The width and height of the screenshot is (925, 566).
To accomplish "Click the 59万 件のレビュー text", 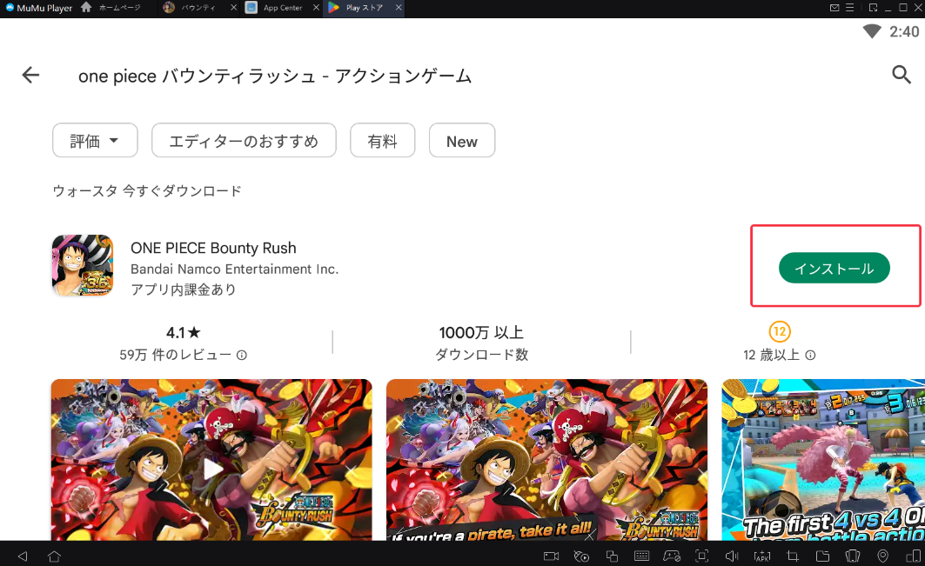I will [175, 355].
